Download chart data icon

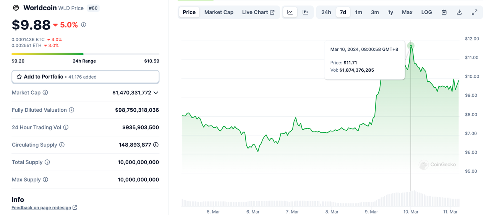click(x=459, y=12)
